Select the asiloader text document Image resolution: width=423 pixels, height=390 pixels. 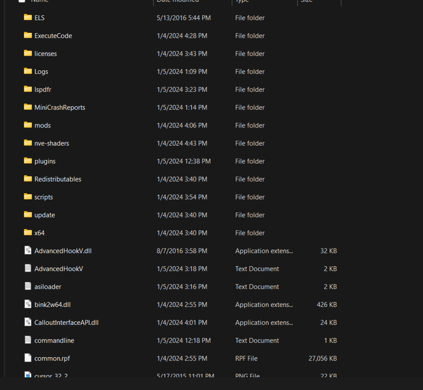(x=47, y=287)
